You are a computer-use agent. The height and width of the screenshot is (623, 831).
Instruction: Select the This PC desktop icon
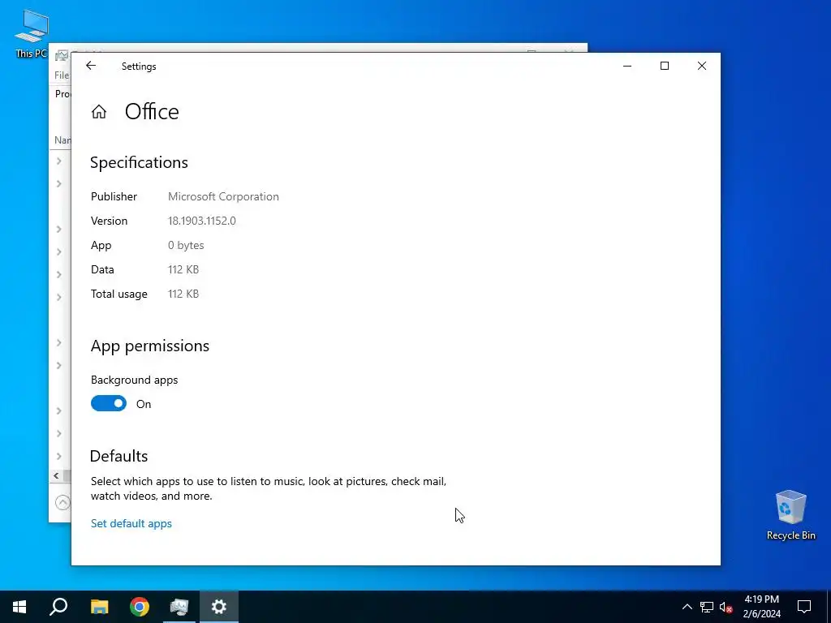pos(32,32)
